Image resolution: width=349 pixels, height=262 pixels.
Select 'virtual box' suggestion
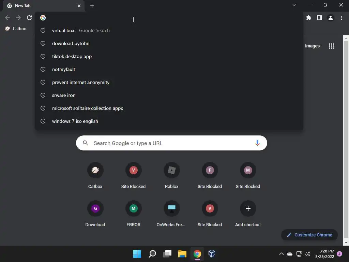pos(169,30)
